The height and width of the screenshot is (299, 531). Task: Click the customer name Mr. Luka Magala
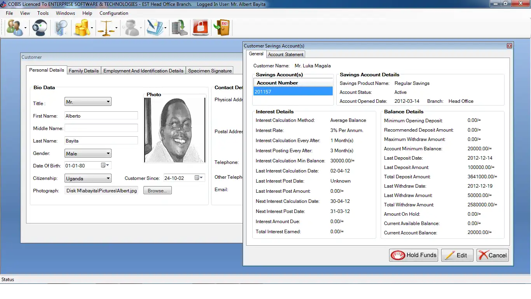point(313,65)
